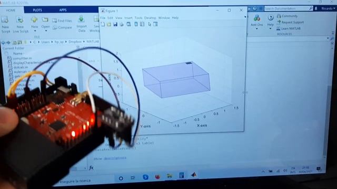Create a New Live Script
This screenshot has width=337, height=189.
20,20
